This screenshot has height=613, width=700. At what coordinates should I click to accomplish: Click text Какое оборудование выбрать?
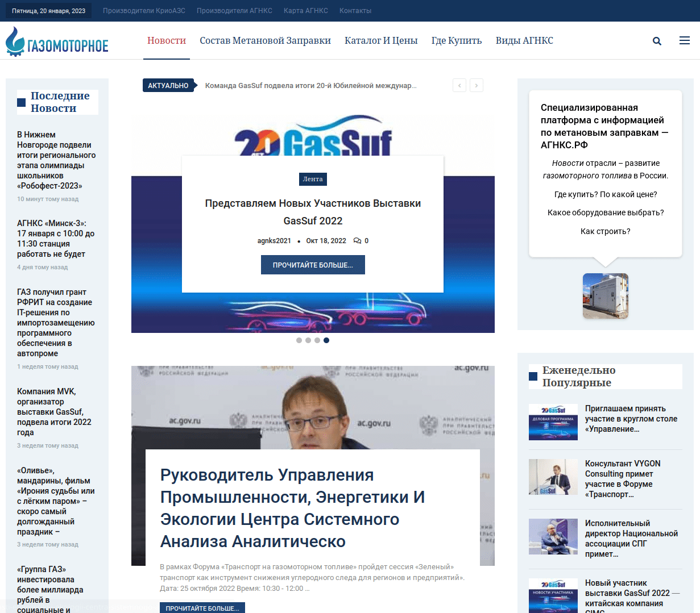click(606, 212)
